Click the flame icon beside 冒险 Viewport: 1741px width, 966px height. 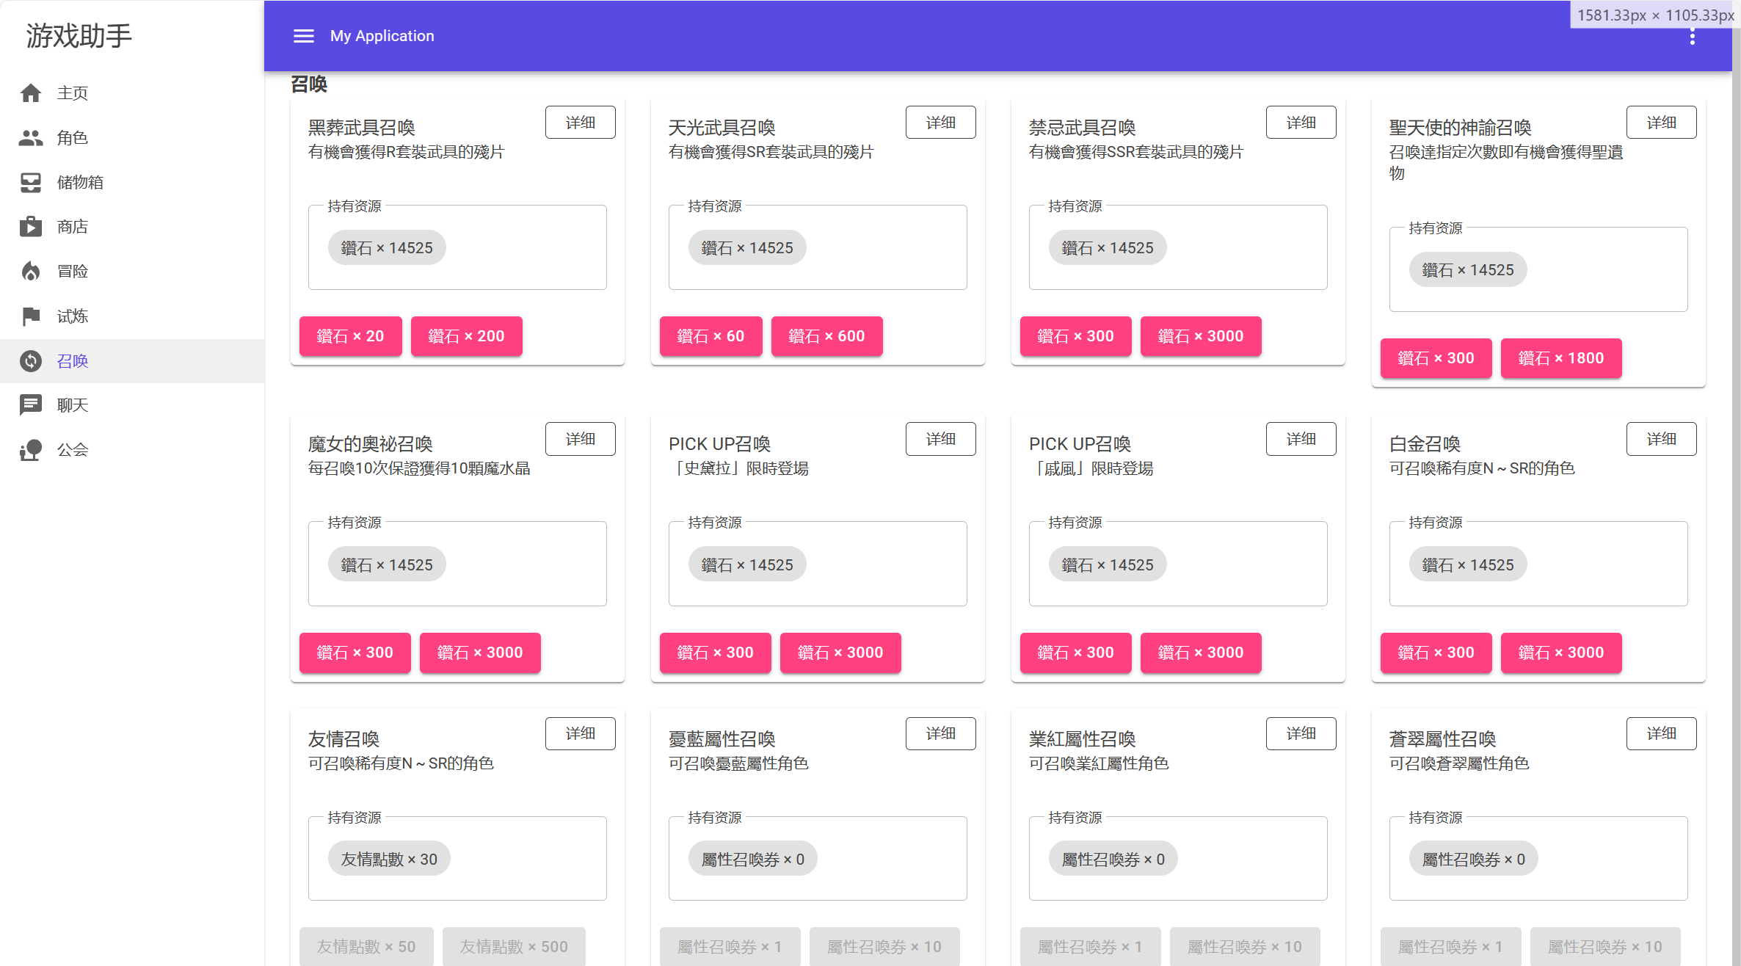tap(31, 272)
